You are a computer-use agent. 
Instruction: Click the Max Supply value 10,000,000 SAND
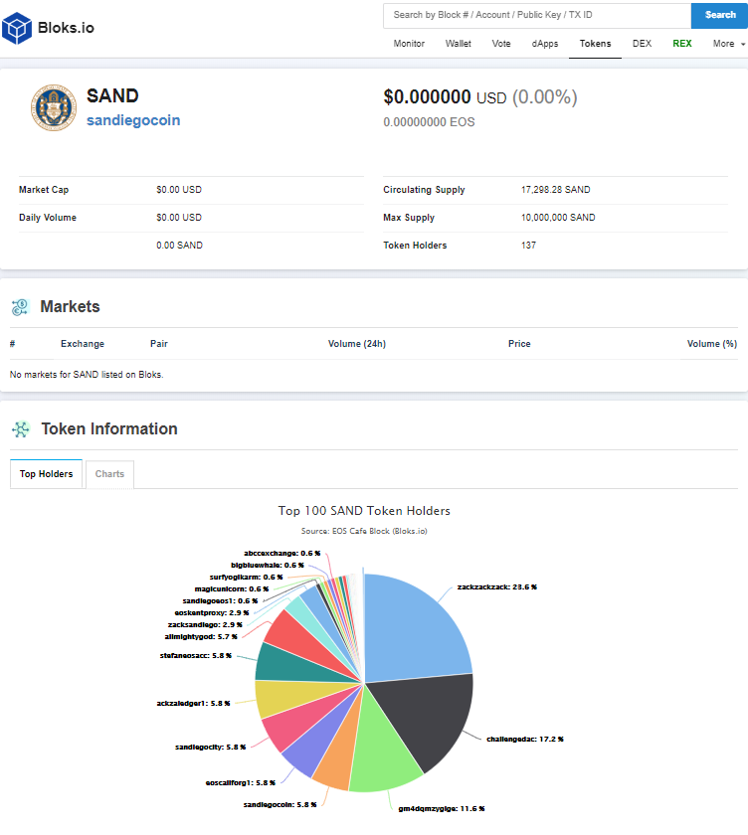tap(558, 218)
